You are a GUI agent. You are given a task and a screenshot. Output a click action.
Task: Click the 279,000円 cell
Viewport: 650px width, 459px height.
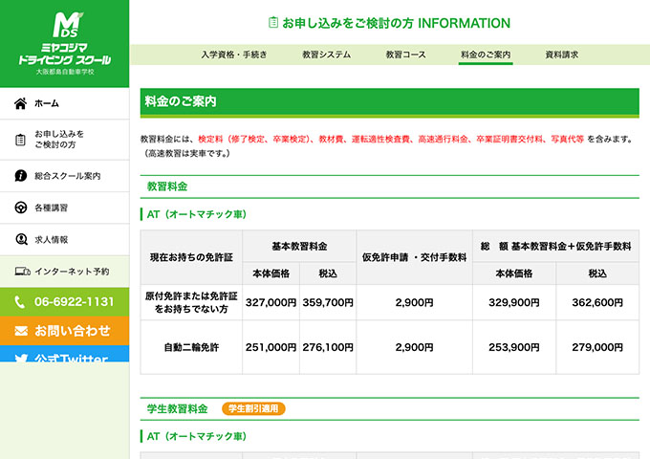click(597, 347)
